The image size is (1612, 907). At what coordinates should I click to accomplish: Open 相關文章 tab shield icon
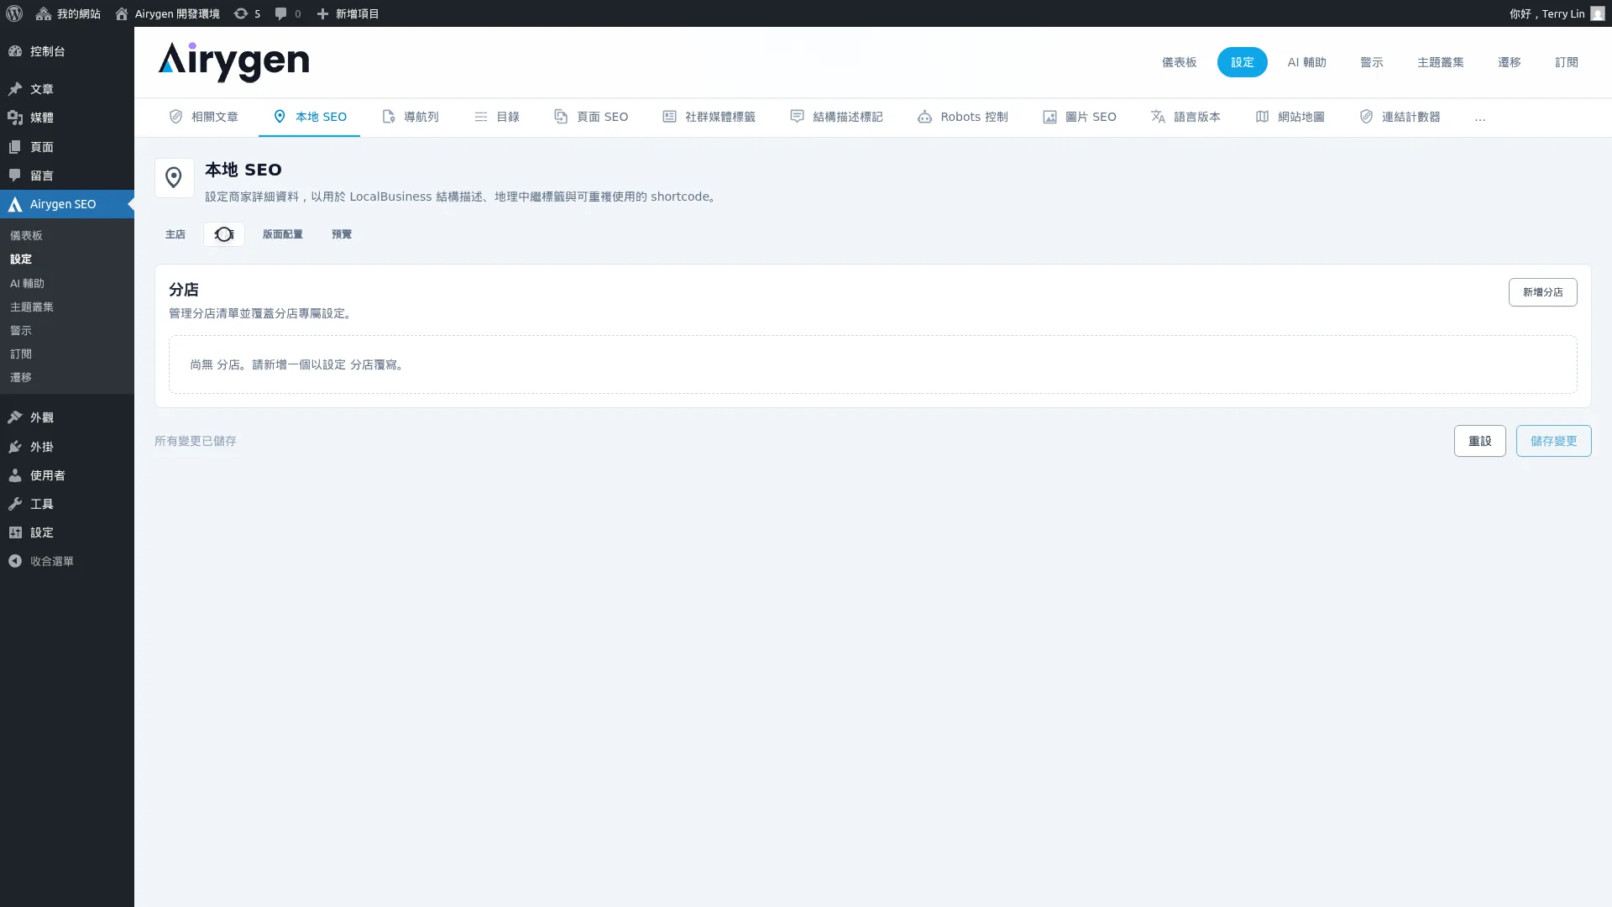175,117
